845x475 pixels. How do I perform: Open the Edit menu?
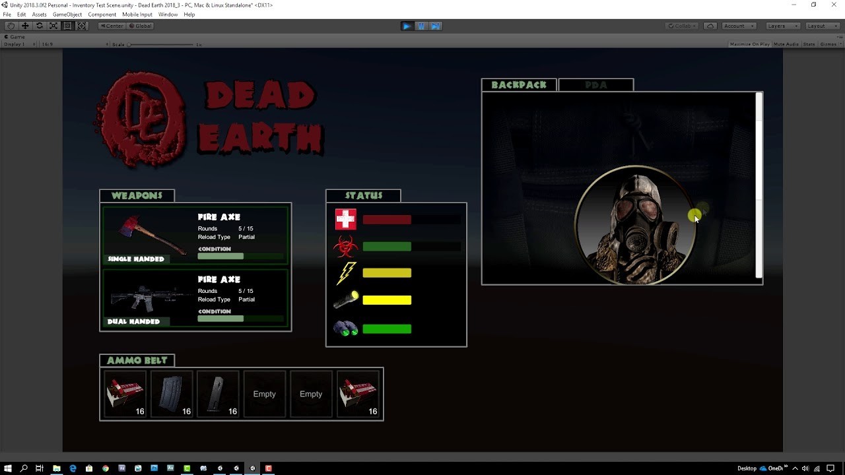(x=22, y=15)
